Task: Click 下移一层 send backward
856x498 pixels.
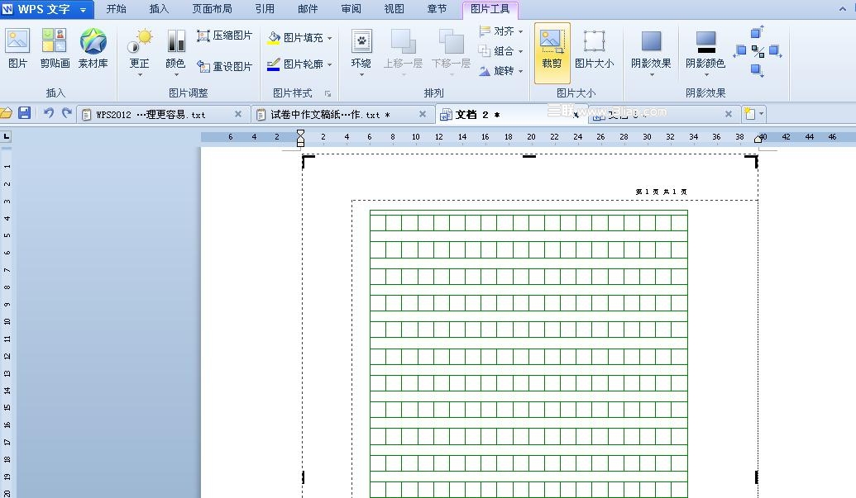Action: point(451,52)
